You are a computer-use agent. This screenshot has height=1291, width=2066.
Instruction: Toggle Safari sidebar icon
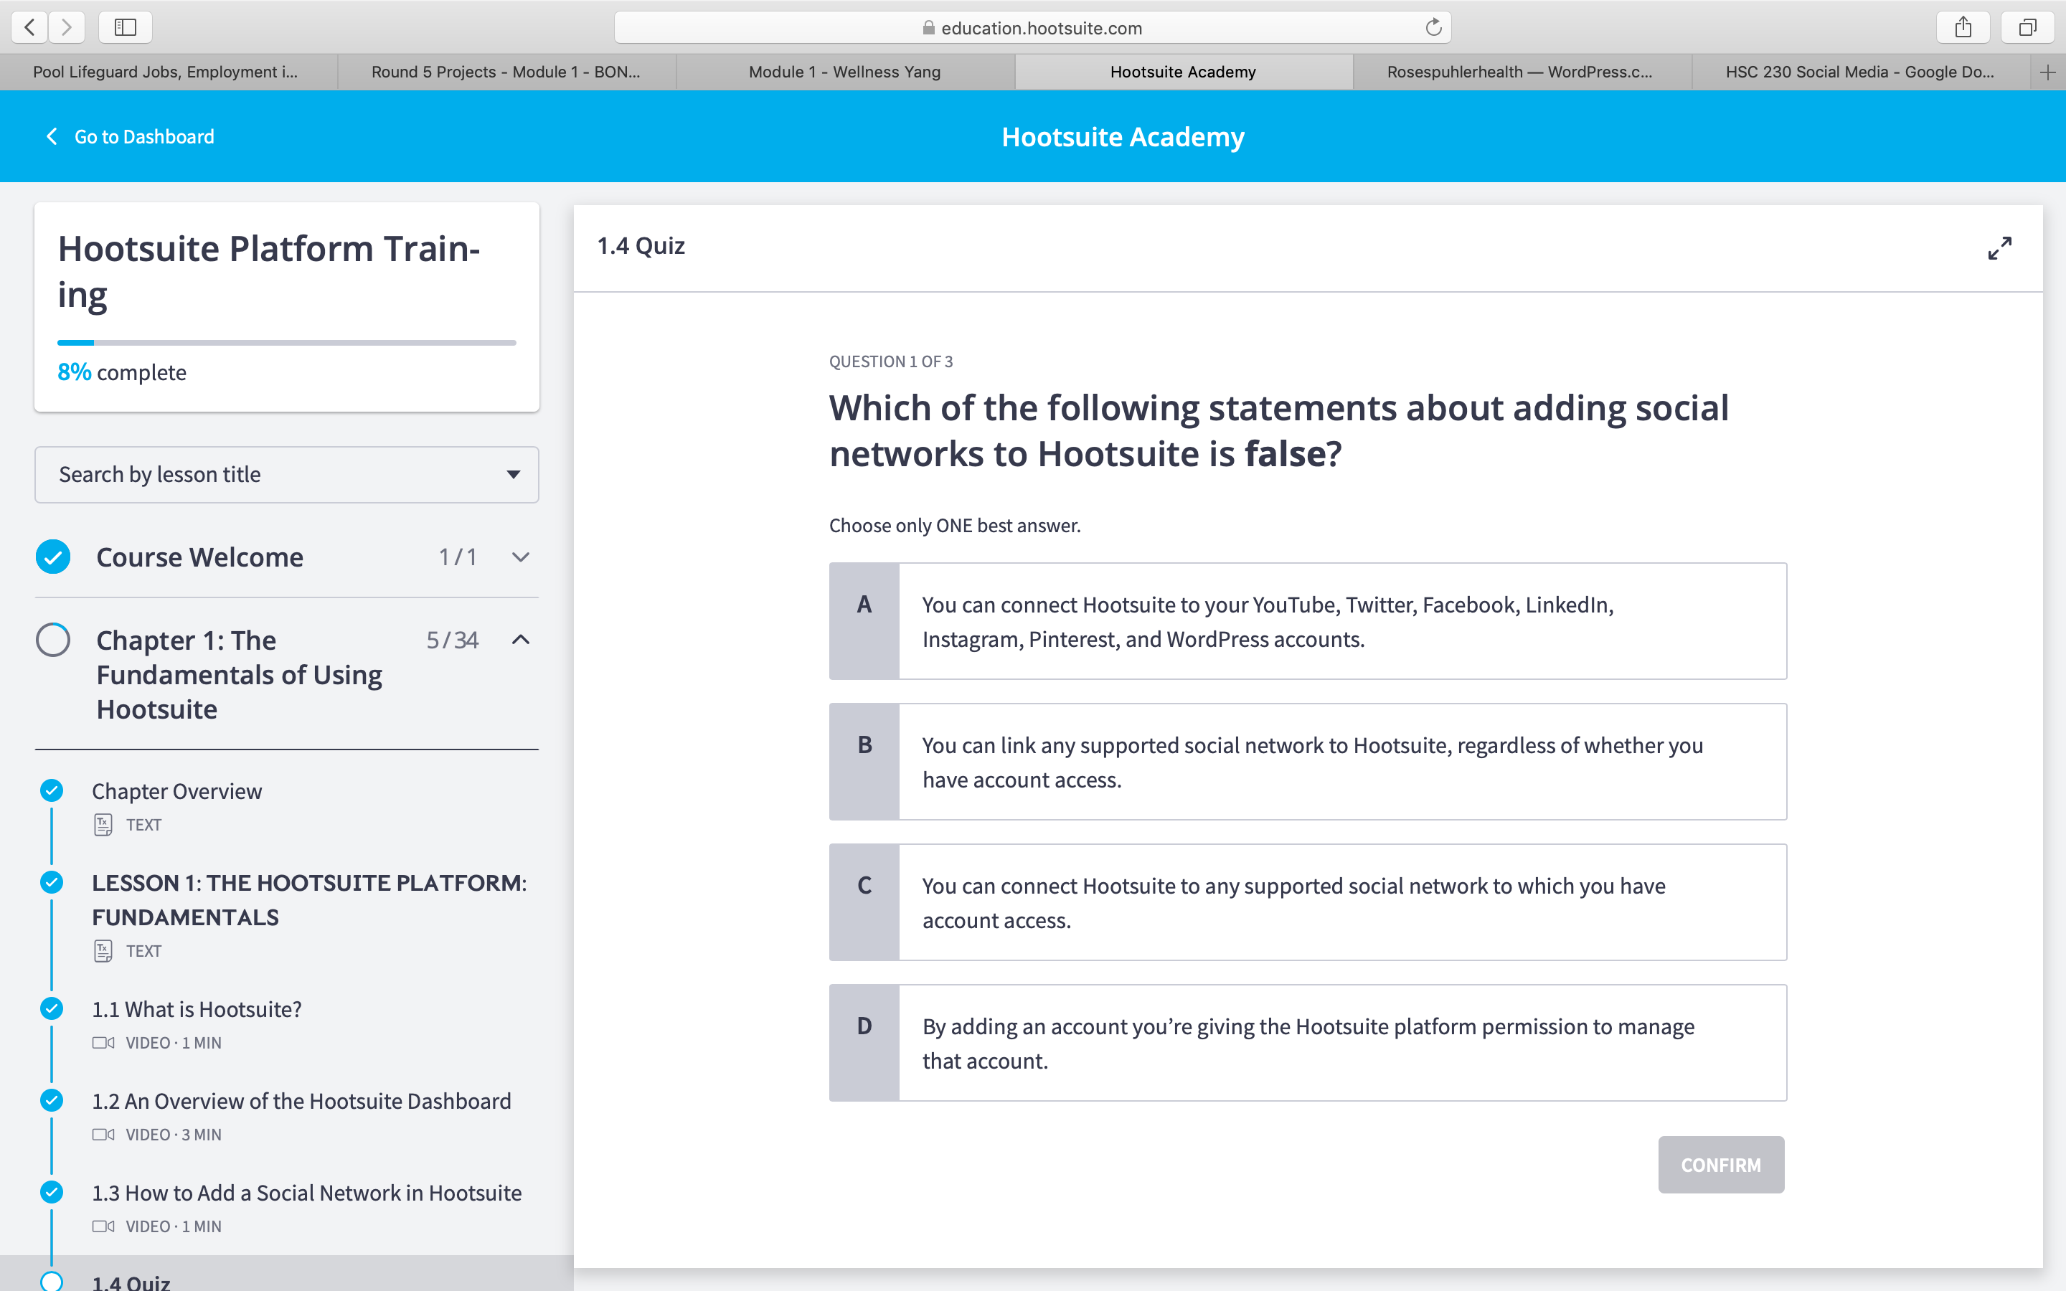pos(126,27)
